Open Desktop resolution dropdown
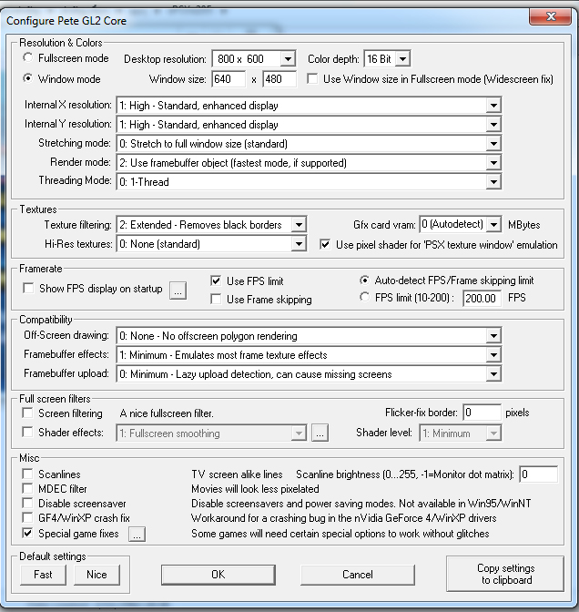This screenshot has height=612, width=579. [x=254, y=59]
